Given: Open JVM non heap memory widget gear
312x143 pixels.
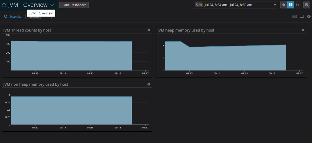Looking at the screenshot, I should pyautogui.click(x=149, y=84).
